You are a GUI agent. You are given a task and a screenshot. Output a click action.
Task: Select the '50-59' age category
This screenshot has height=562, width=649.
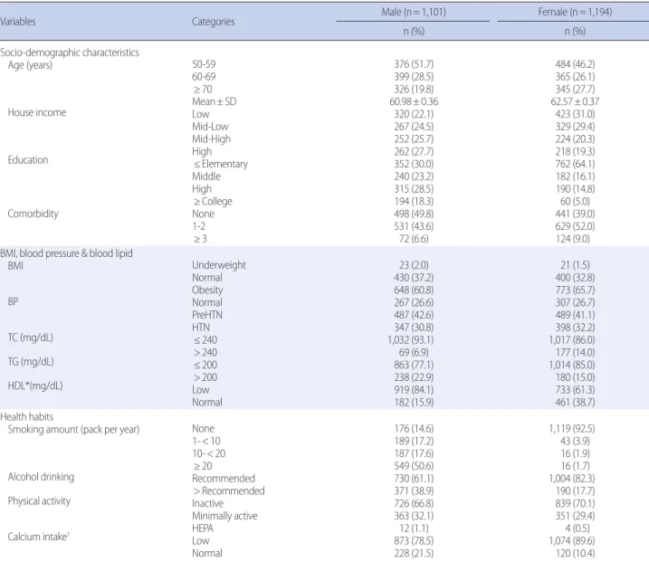point(204,64)
